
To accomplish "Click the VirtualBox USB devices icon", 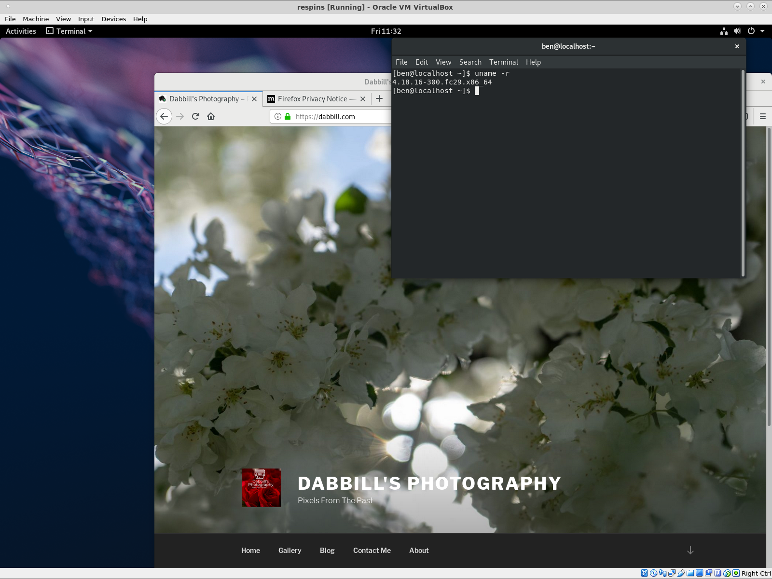I will coord(681,573).
